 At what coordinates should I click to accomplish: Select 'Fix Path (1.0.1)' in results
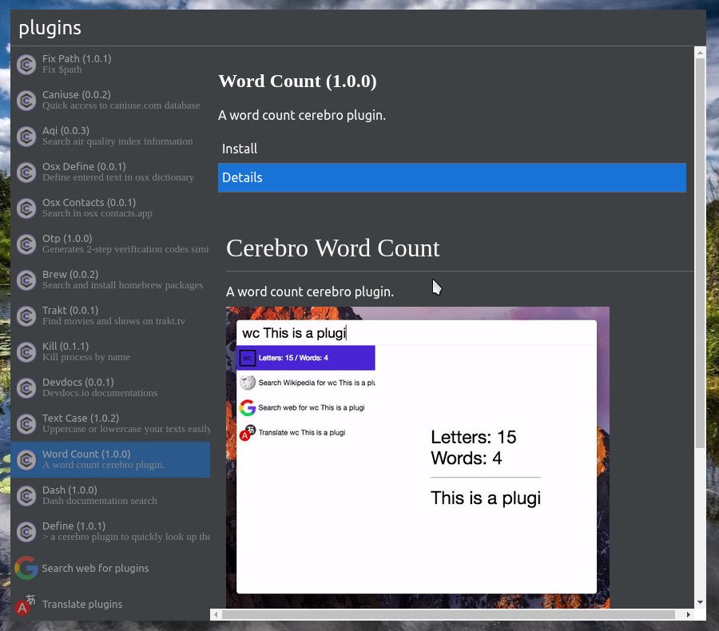pyautogui.click(x=110, y=64)
